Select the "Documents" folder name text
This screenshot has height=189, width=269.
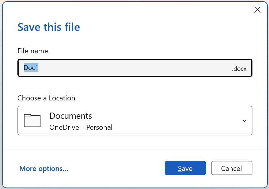[71, 116]
